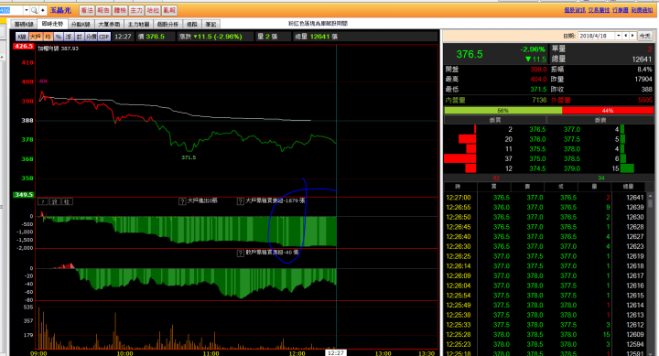Click the 柱 bar style icon

pos(67,201)
